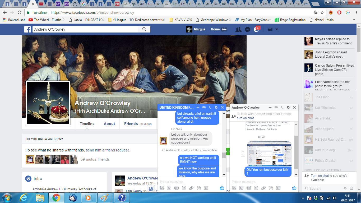Open the globe notifications icon

(x=256, y=29)
